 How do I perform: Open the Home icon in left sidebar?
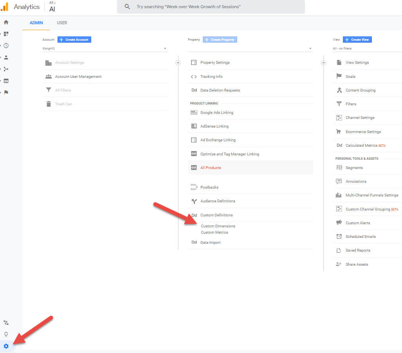click(x=6, y=22)
